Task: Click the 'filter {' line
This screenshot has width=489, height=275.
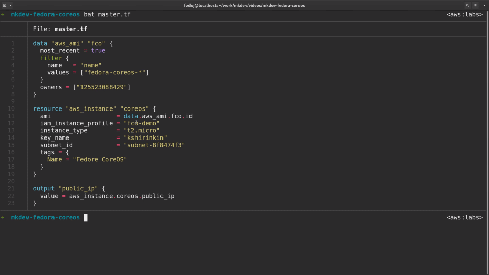Action: (x=55, y=58)
